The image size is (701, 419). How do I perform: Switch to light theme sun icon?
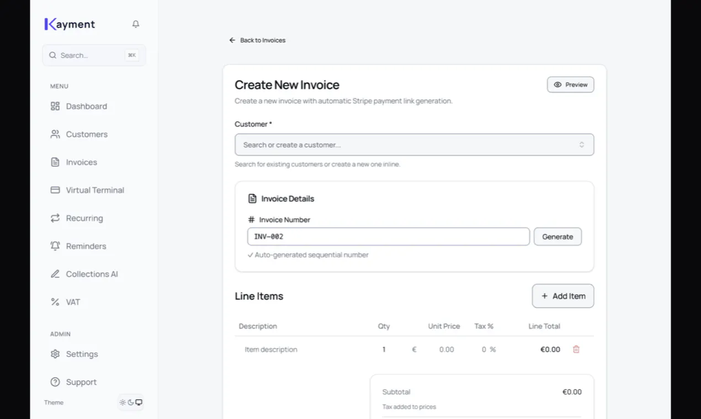click(123, 402)
